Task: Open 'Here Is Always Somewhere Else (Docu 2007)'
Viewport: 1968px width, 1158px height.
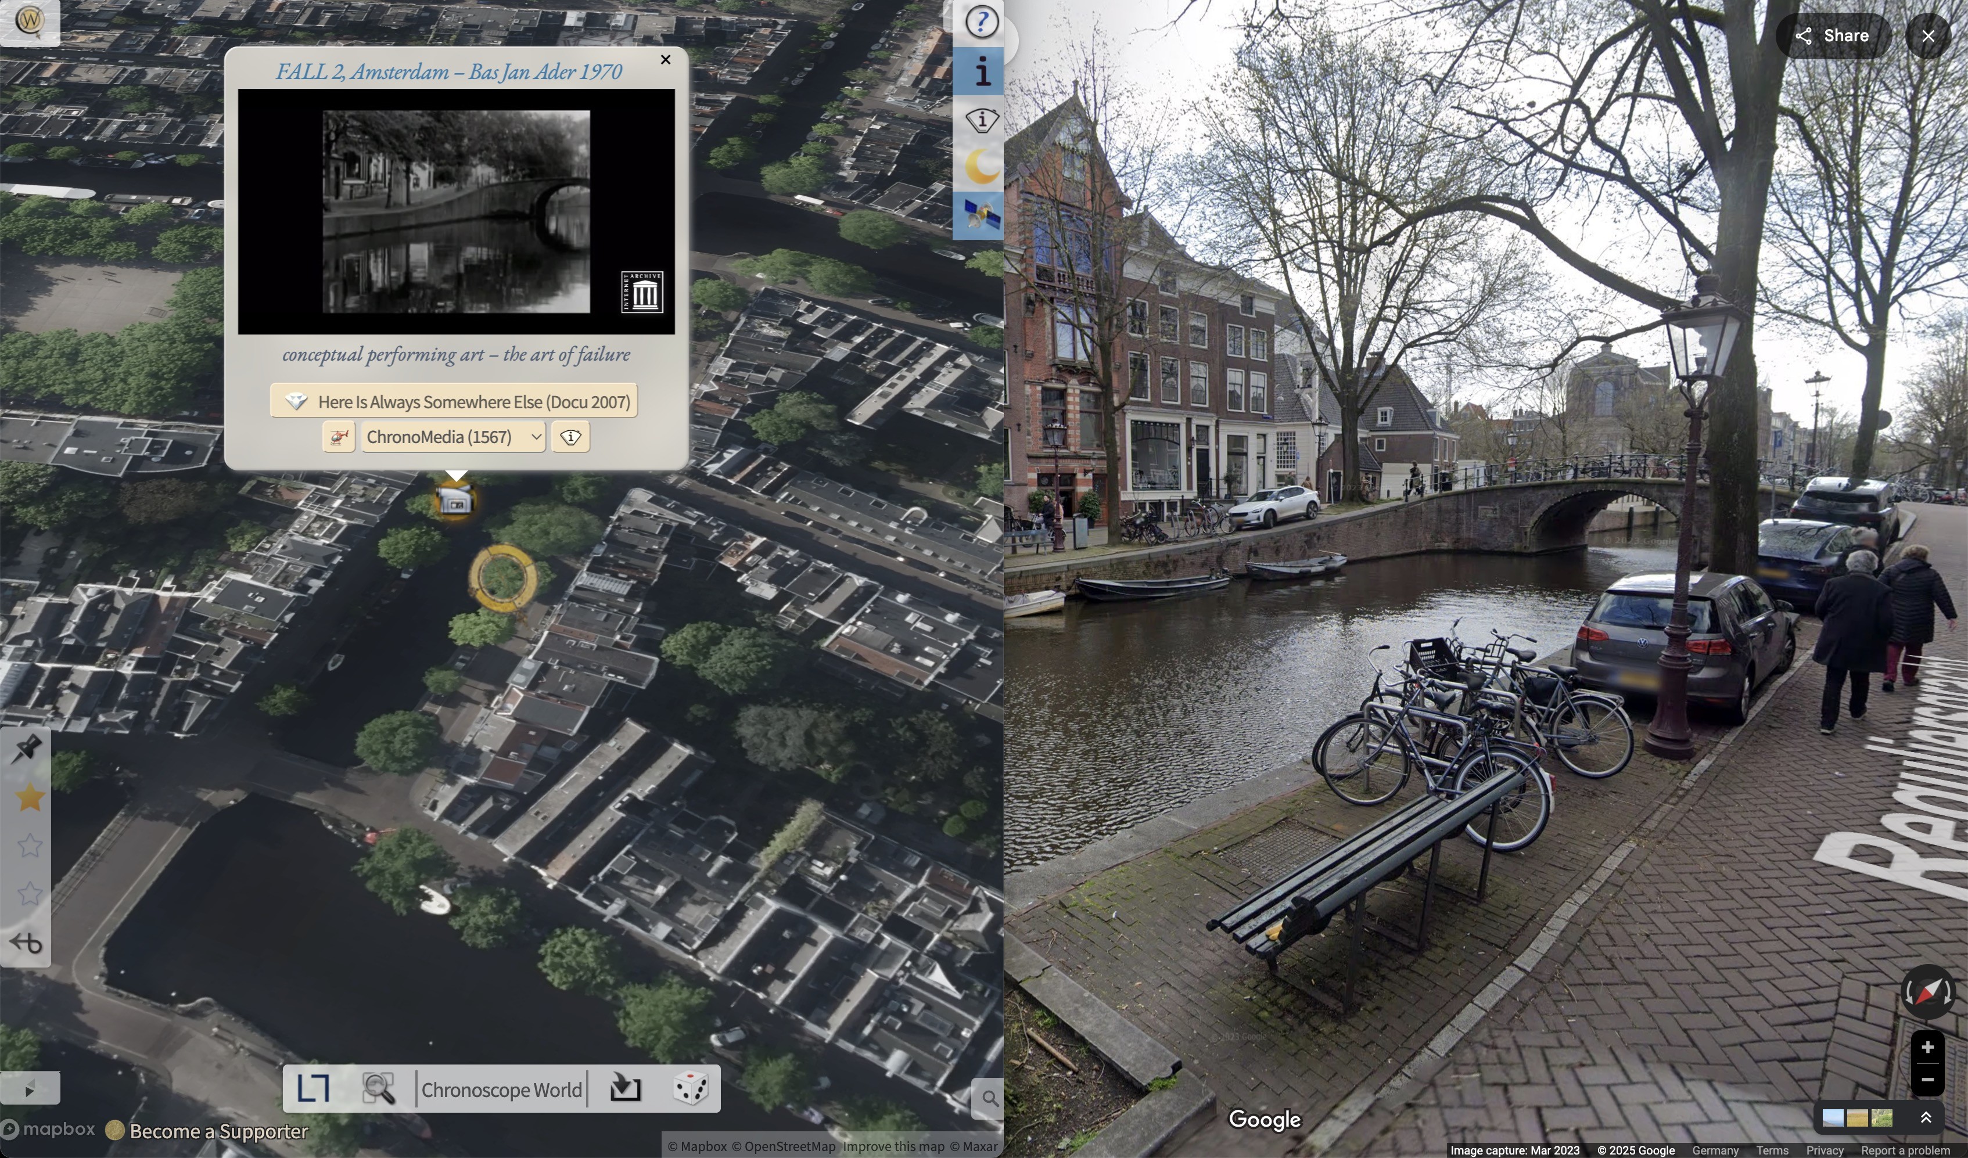Action: click(454, 401)
